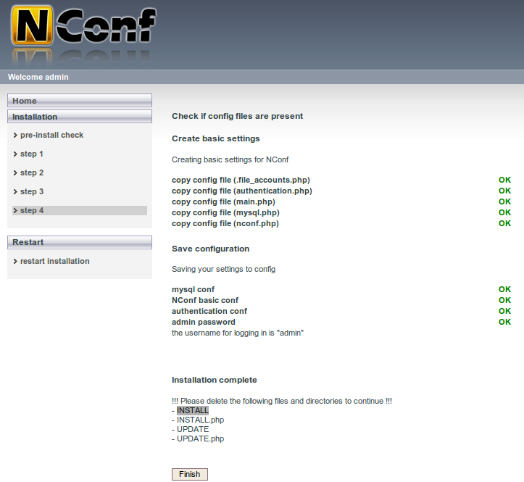Image resolution: width=524 pixels, height=482 pixels.
Task: Click the username for logging in note
Action: (238, 333)
